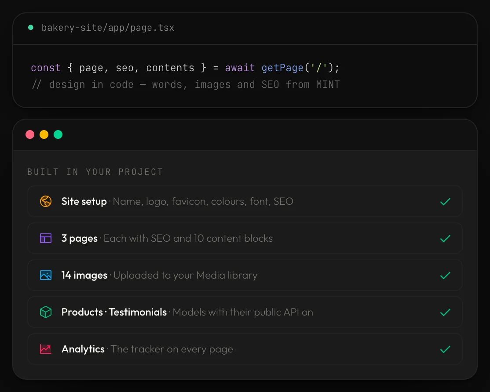490x392 pixels.
Task: Click the yellow window minimize dot
Action: click(x=44, y=134)
